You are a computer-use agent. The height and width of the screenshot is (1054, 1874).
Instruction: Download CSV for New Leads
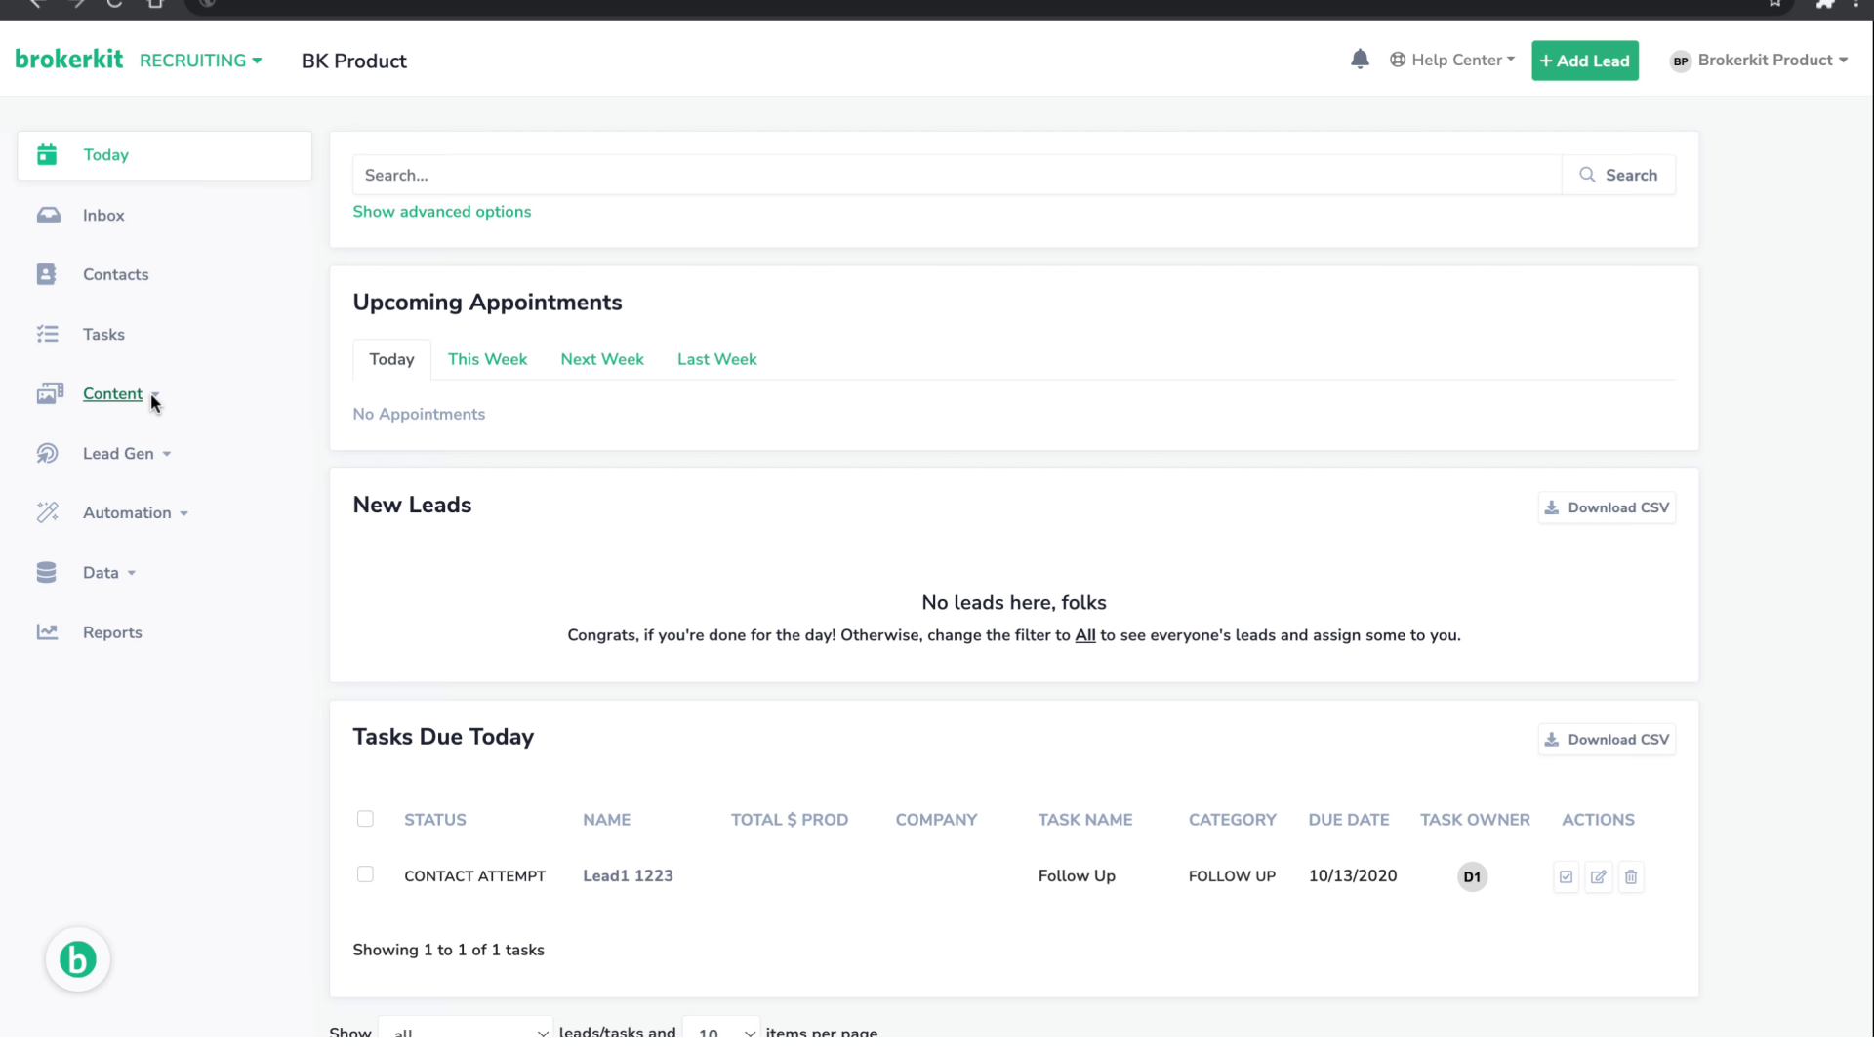[1607, 507]
